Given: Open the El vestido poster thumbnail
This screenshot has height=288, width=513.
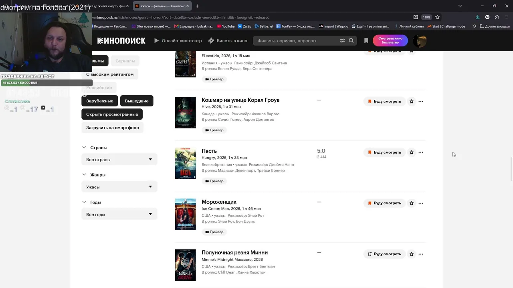Looking at the screenshot, I should (185, 64).
